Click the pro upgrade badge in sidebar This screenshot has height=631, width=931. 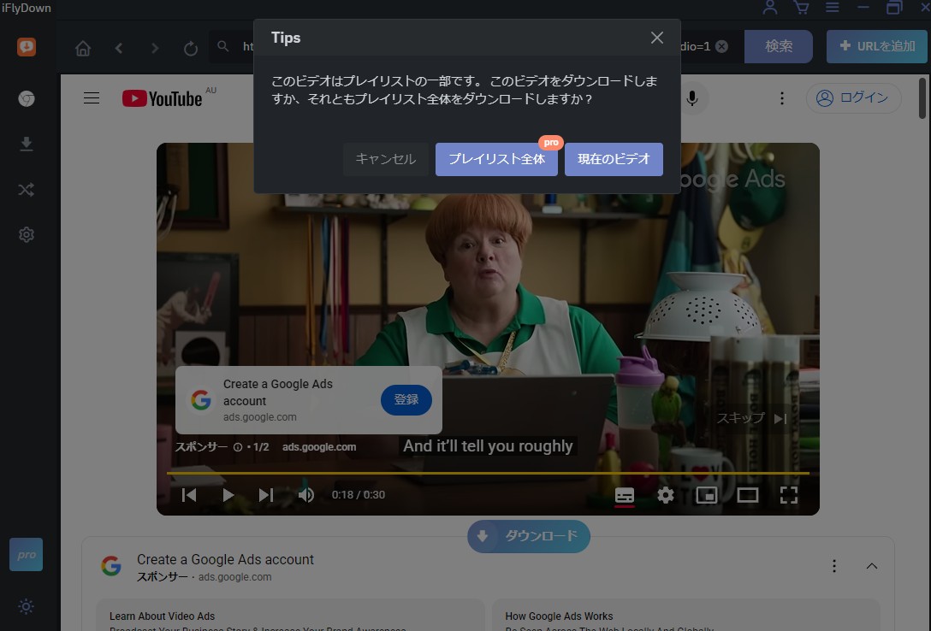click(x=27, y=555)
